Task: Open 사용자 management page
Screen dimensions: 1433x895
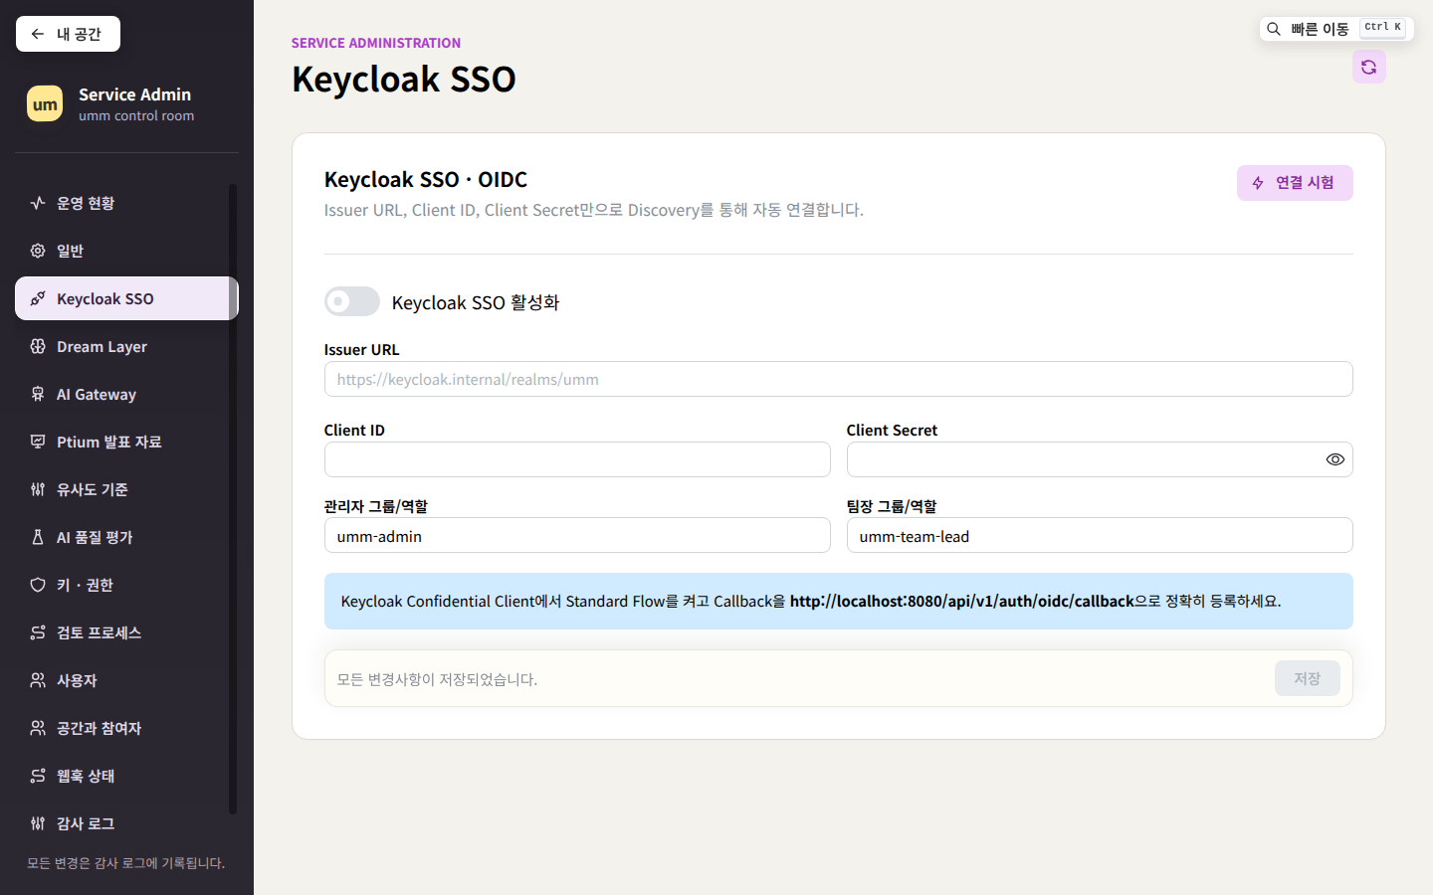Action: pyautogui.click(x=126, y=680)
